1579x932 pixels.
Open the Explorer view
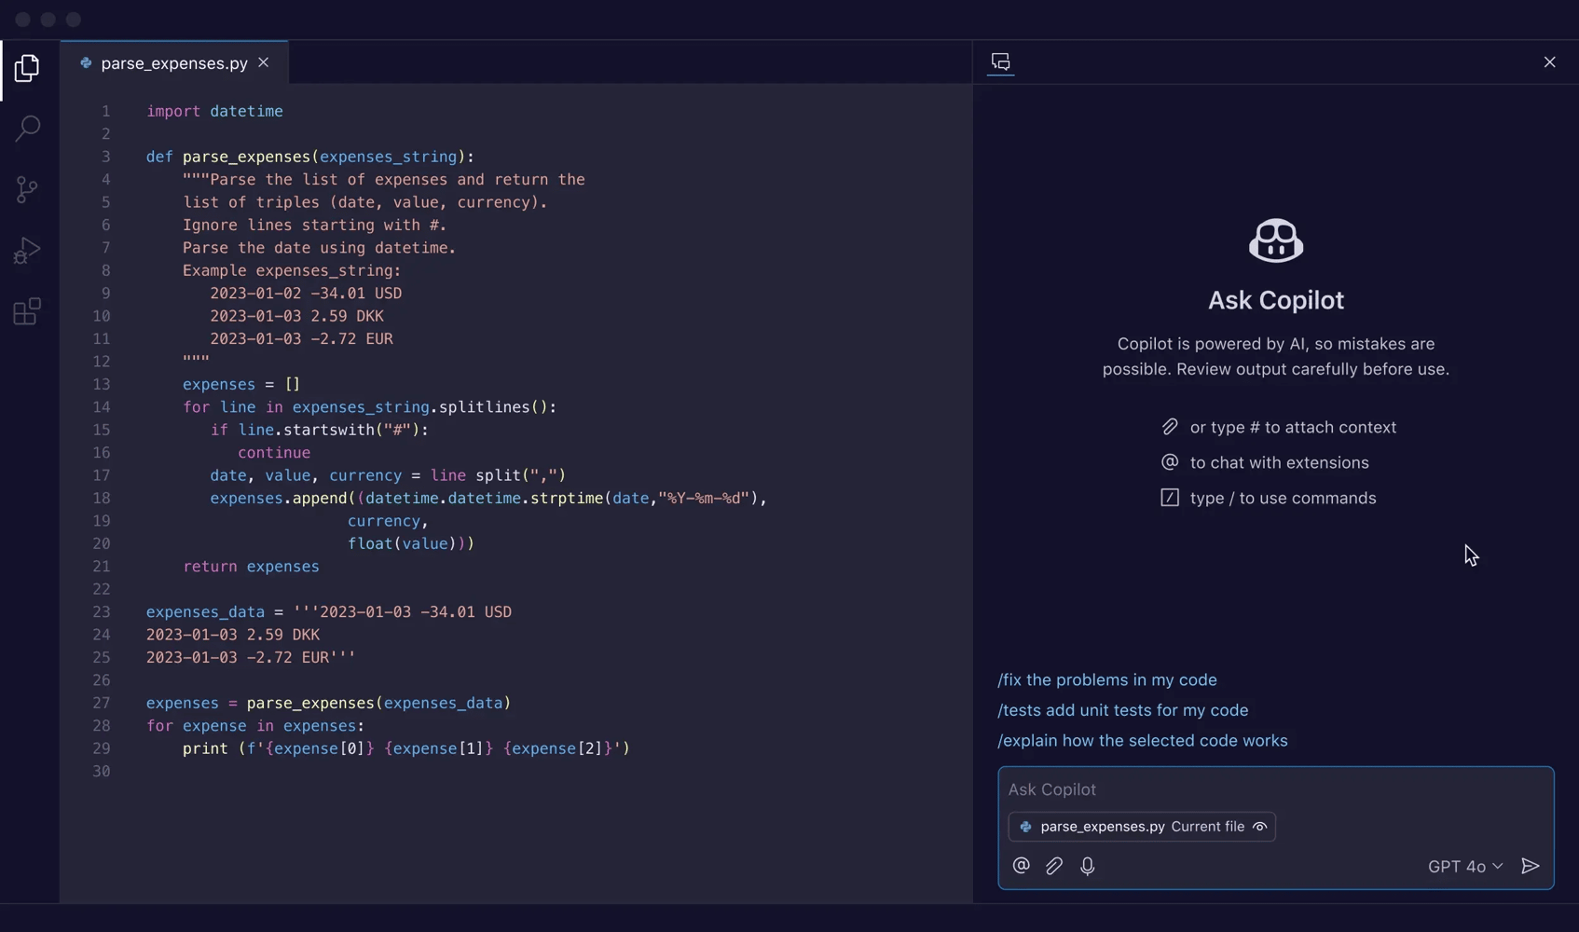tap(27, 68)
